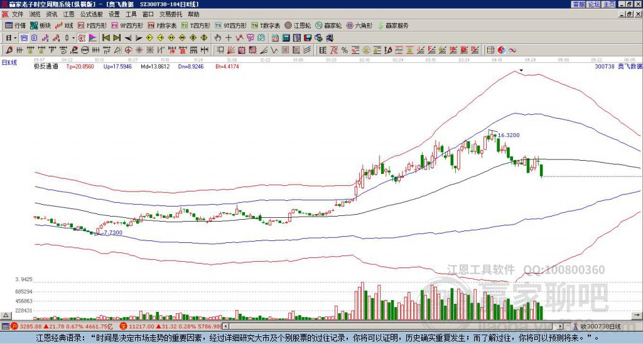Click the 节 solar term icon
This screenshot has width=643, height=344.
point(250,38)
